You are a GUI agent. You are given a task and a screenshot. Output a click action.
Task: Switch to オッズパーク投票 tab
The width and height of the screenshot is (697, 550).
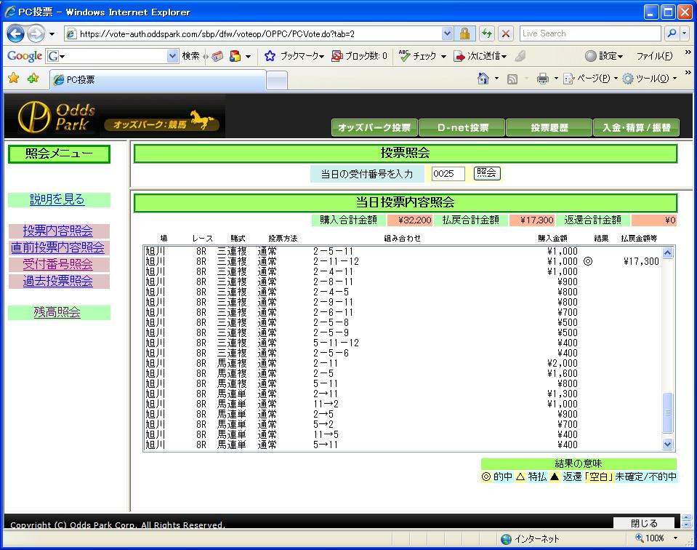click(x=374, y=128)
